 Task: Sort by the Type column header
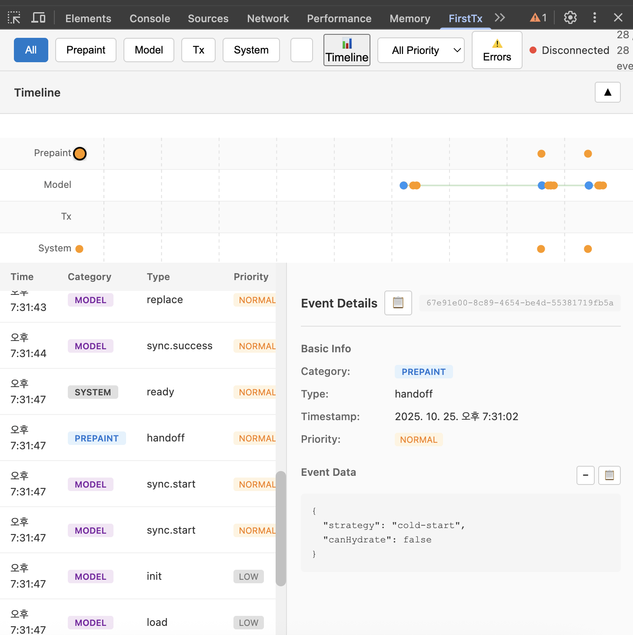[158, 277]
